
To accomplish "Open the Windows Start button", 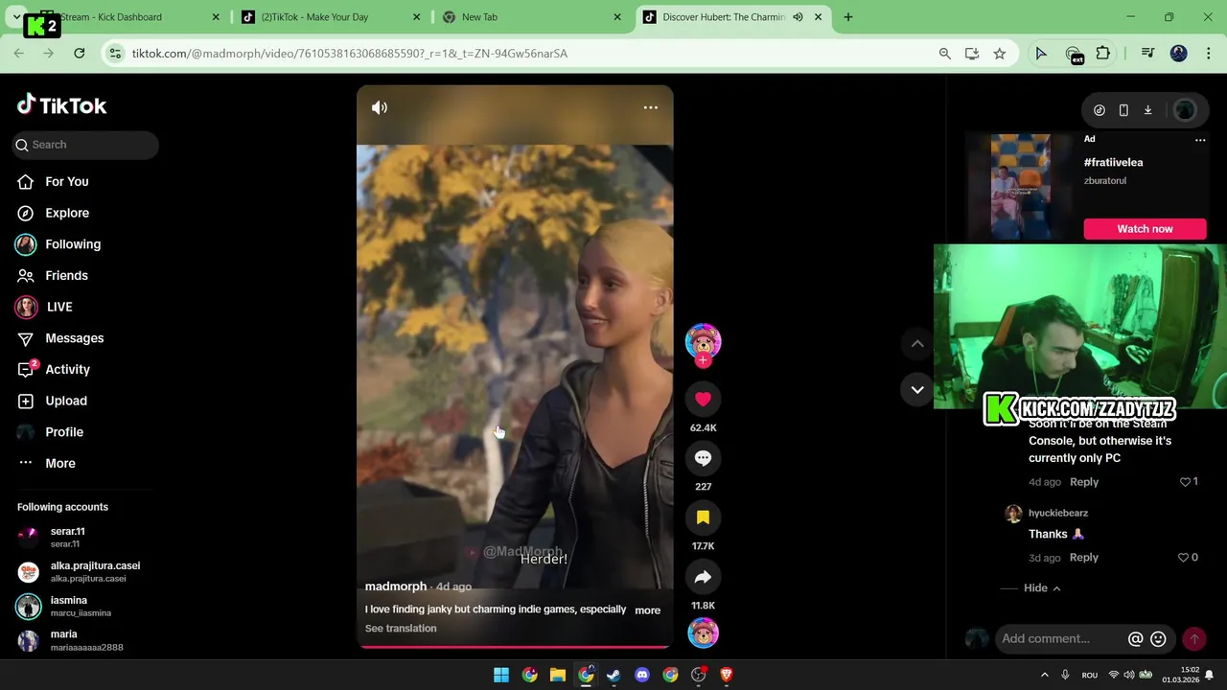I will [501, 675].
